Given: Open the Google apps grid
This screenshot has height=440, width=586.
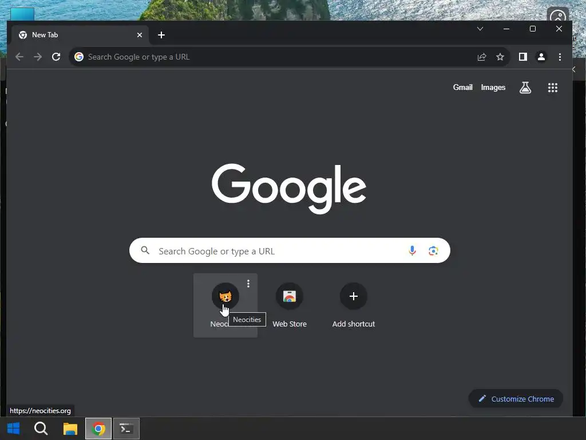Looking at the screenshot, I should [x=553, y=88].
